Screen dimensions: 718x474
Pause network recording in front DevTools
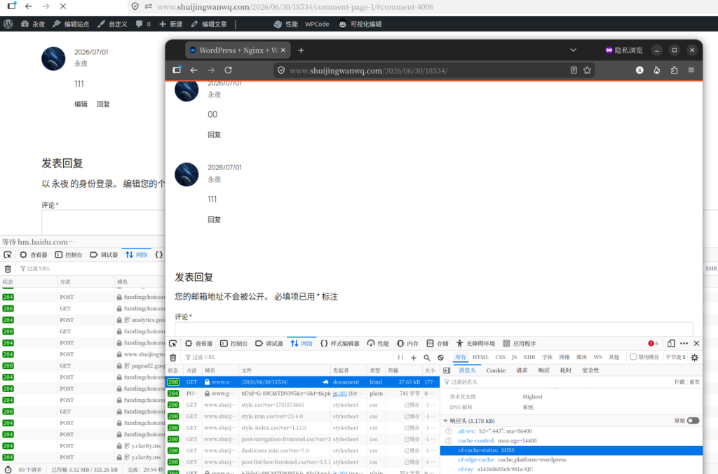click(400, 358)
